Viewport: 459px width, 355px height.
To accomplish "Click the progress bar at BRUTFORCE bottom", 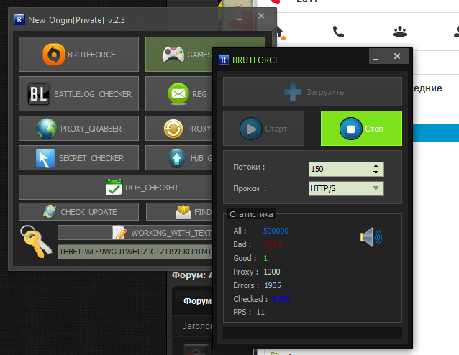I will point(312,333).
